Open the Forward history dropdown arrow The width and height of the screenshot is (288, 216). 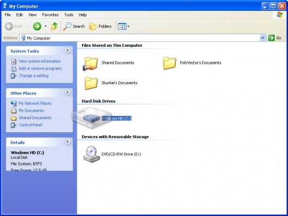pos(45,27)
